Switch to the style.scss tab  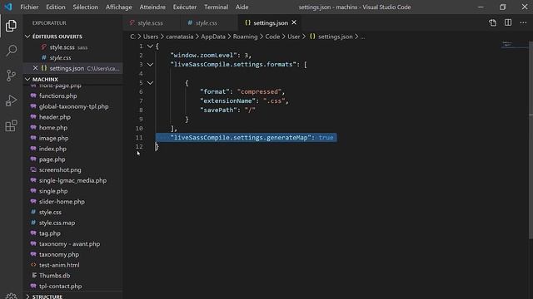150,22
